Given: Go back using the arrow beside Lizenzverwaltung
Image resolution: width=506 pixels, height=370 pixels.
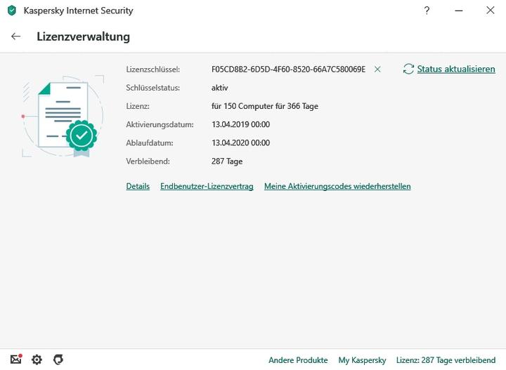Looking at the screenshot, I should pos(16,37).
